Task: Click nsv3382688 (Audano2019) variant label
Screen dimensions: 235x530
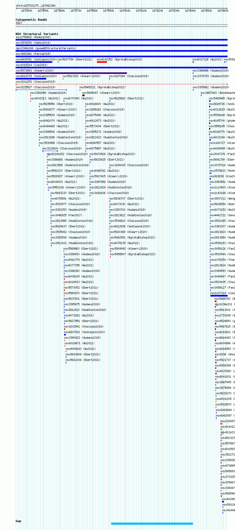Action: (48, 93)
